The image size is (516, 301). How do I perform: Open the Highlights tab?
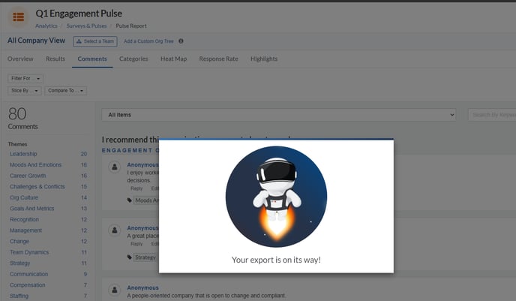(264, 59)
